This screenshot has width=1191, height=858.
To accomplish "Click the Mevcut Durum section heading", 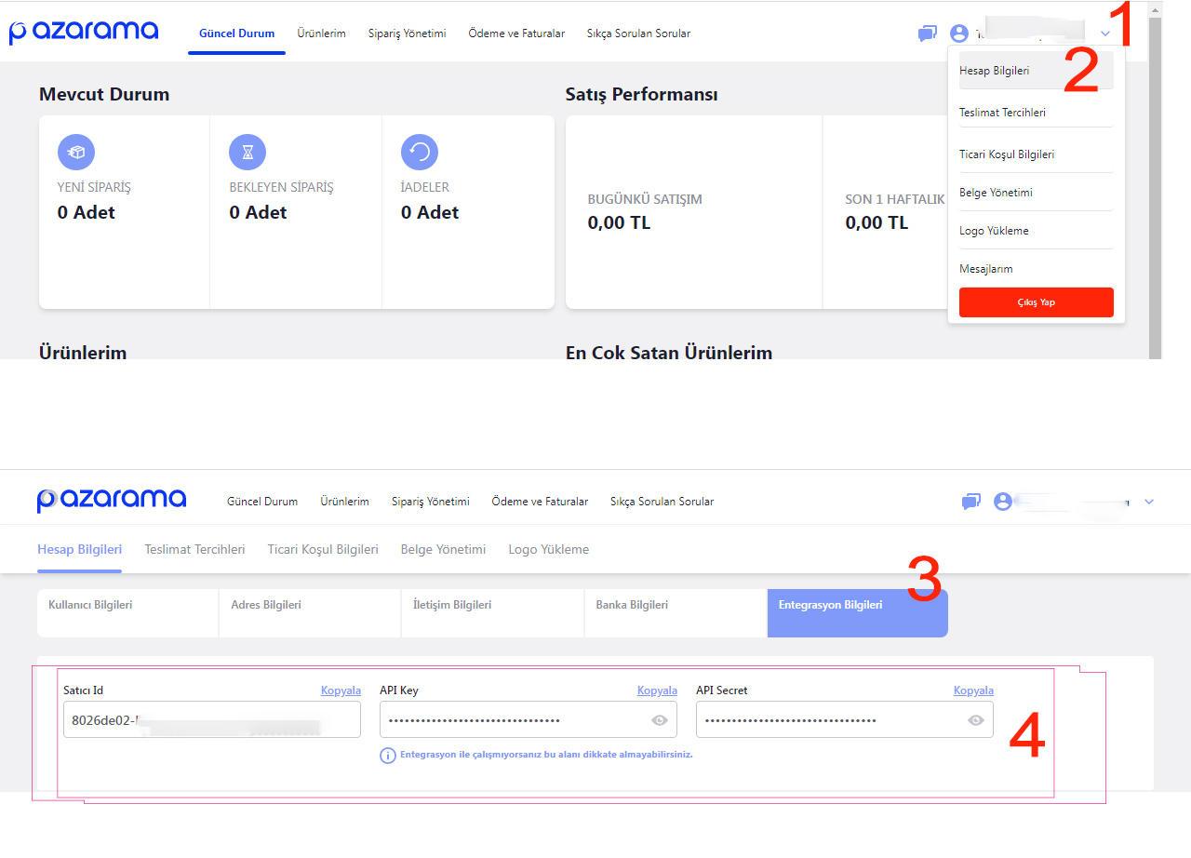I will click(104, 94).
